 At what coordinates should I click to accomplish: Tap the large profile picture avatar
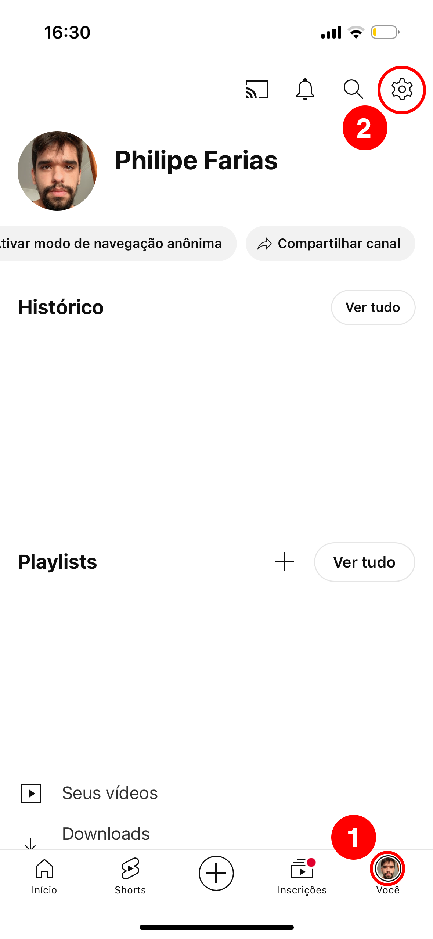pyautogui.click(x=57, y=171)
